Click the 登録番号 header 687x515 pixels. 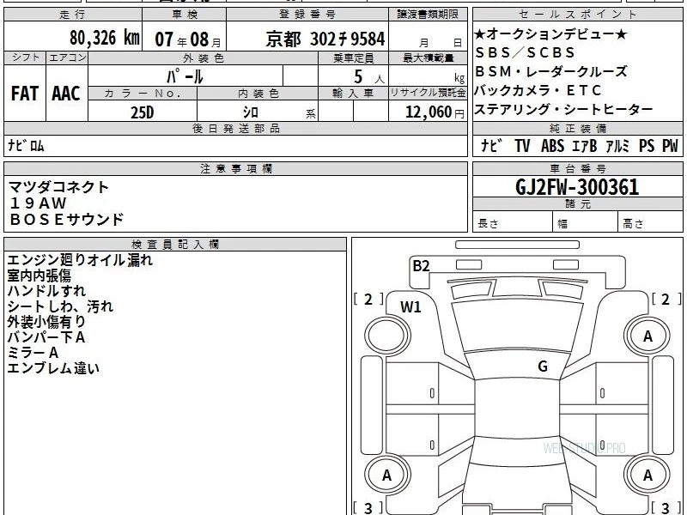click(307, 15)
